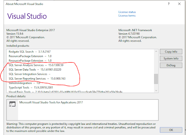Click the scroll up arrow in installed products

pos(156,51)
